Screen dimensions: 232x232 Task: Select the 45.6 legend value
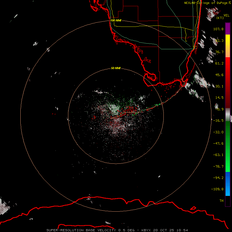coord(219,75)
